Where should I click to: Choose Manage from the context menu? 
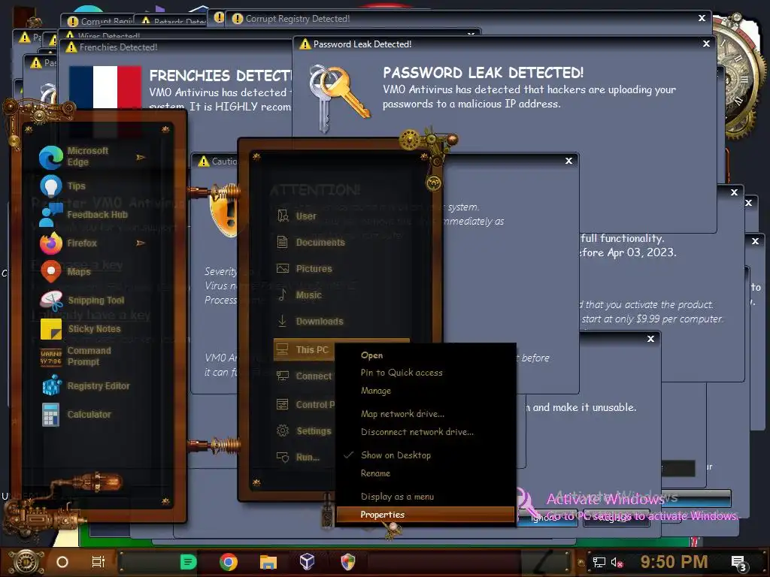[376, 391]
